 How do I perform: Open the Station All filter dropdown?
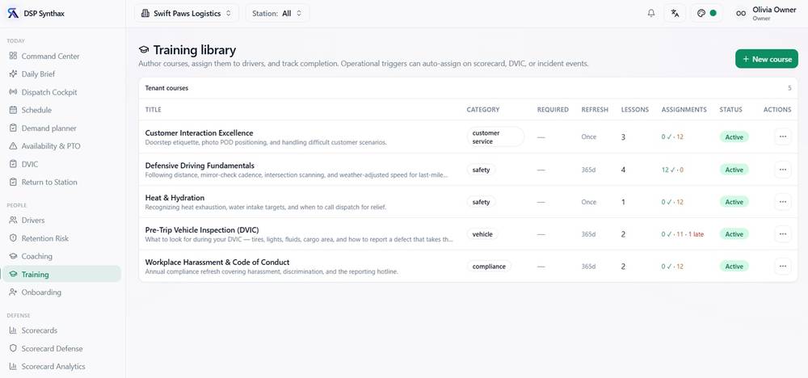tap(277, 14)
